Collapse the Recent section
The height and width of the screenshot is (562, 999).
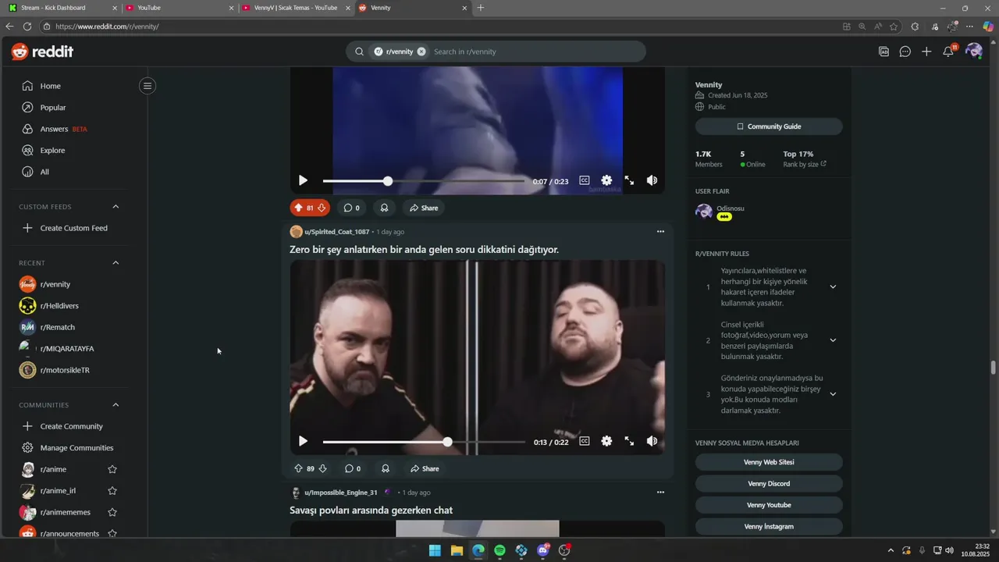(x=116, y=263)
